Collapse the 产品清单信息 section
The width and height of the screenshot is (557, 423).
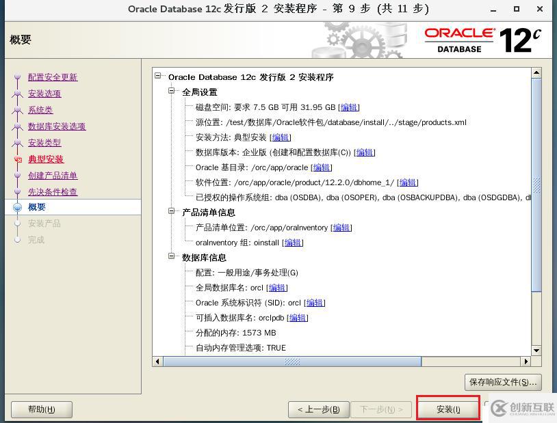pyautogui.click(x=172, y=211)
